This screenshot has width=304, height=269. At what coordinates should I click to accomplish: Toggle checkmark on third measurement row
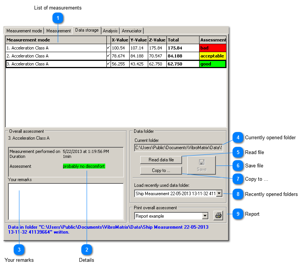coord(108,64)
